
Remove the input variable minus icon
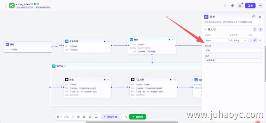[260, 40]
